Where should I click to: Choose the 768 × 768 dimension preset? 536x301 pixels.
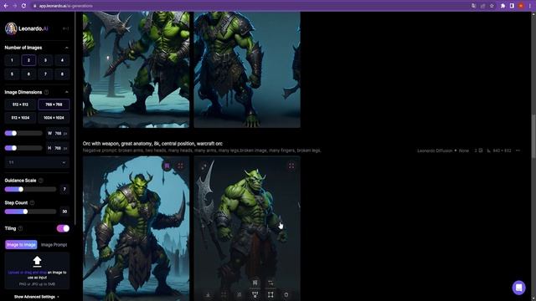click(x=54, y=105)
